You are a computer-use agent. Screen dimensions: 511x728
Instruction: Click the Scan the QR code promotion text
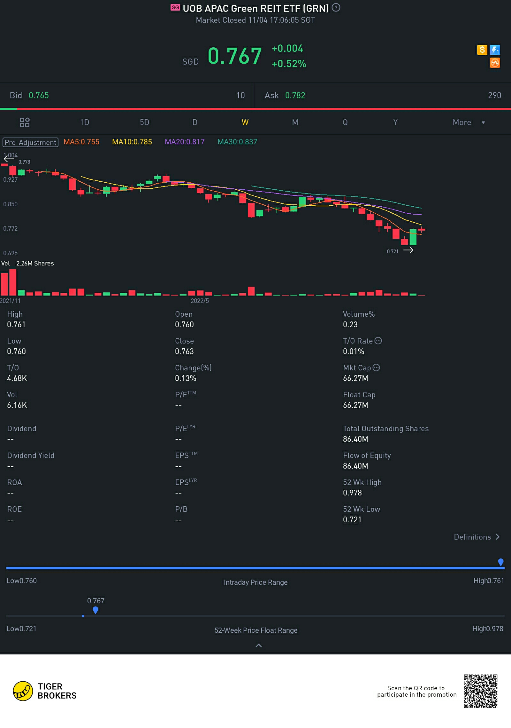coord(417,691)
